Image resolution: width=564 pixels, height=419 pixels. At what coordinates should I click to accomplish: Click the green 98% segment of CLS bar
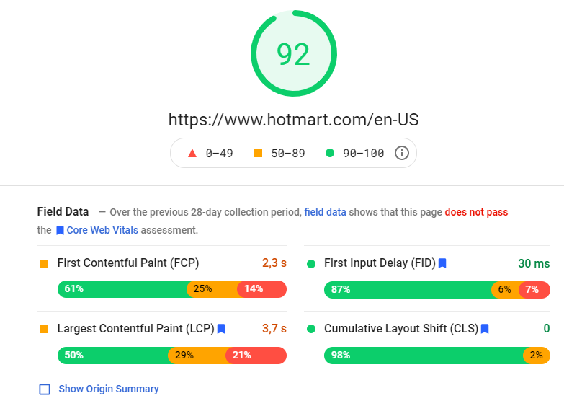click(x=424, y=356)
